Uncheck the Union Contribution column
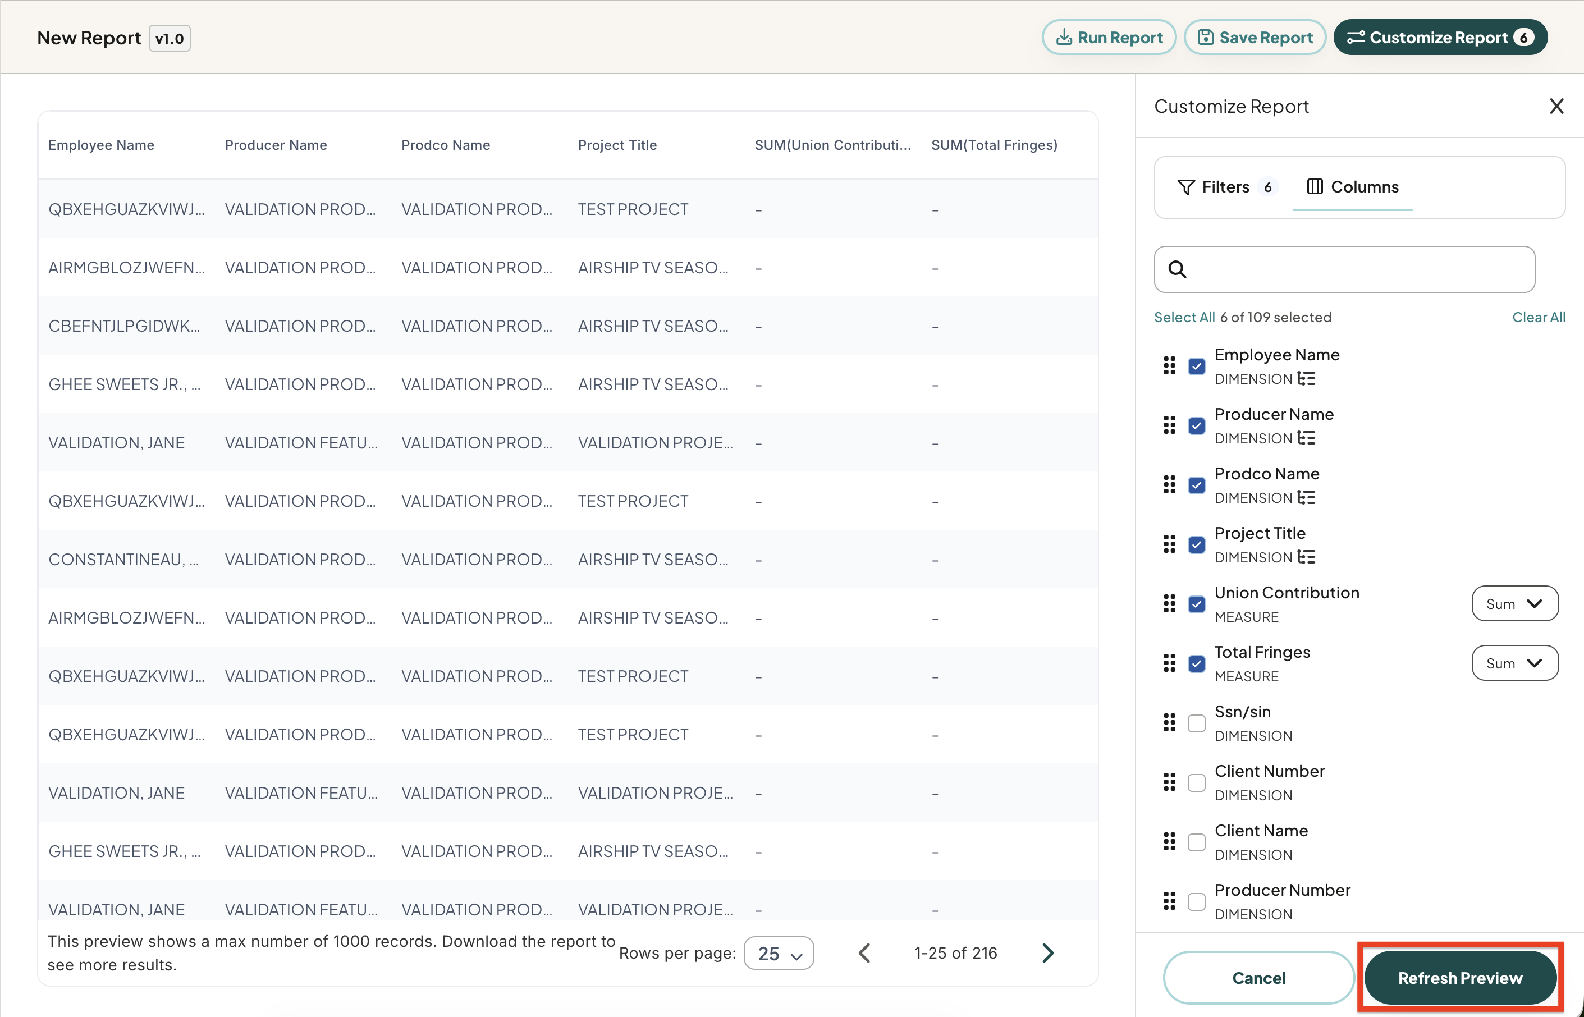The width and height of the screenshot is (1584, 1017). coord(1196,604)
